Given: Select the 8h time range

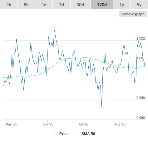Looking at the screenshot, I should click(26, 5).
